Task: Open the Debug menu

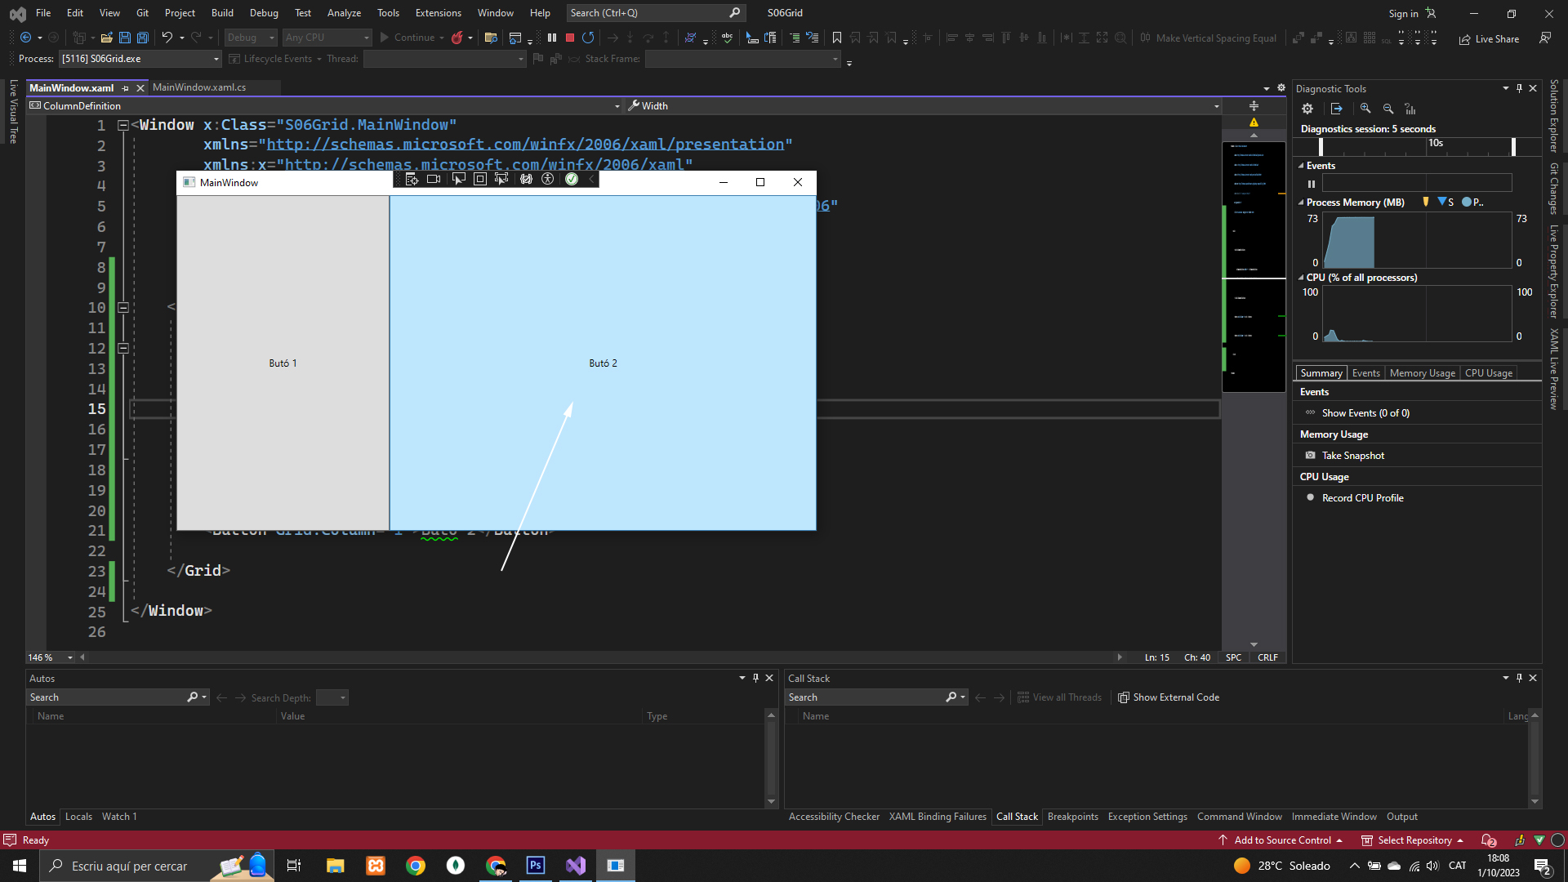Action: pyautogui.click(x=264, y=13)
